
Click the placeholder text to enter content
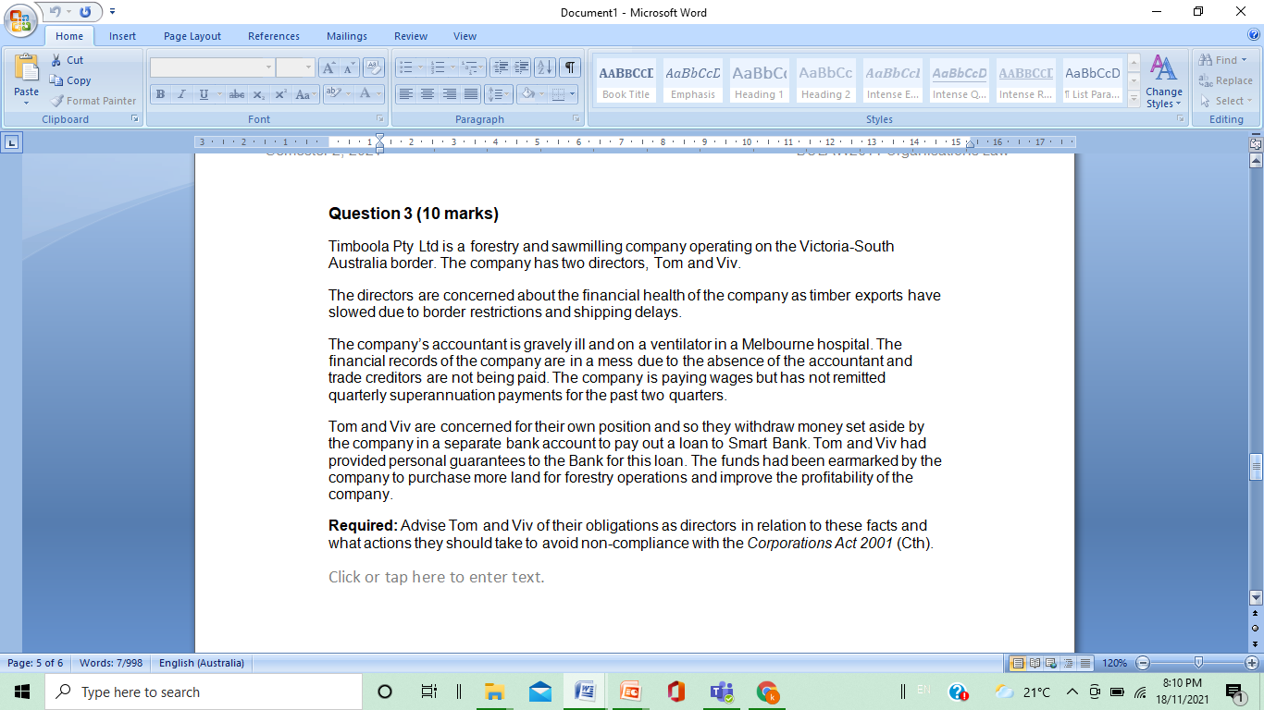[435, 577]
